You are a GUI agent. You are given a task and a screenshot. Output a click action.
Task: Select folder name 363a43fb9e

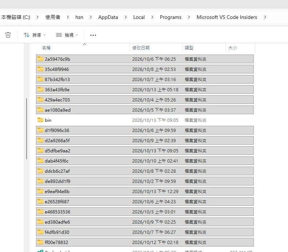(57, 90)
